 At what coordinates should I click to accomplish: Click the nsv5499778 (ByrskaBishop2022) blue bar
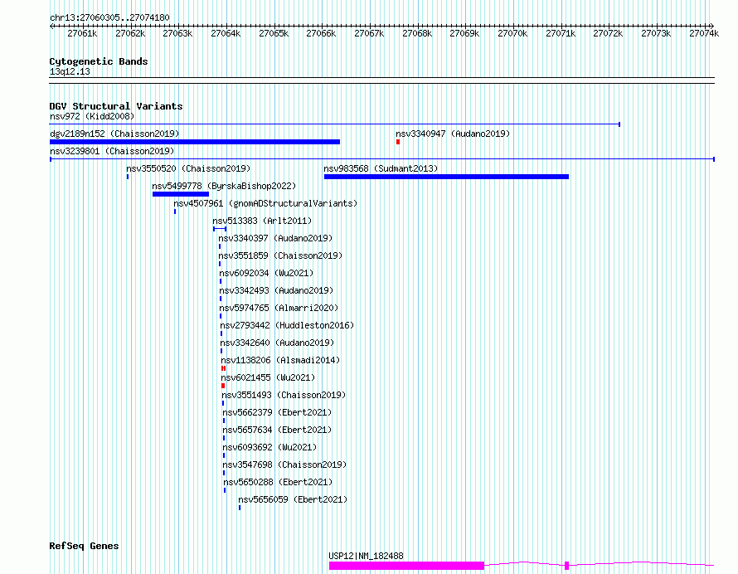tap(181, 194)
